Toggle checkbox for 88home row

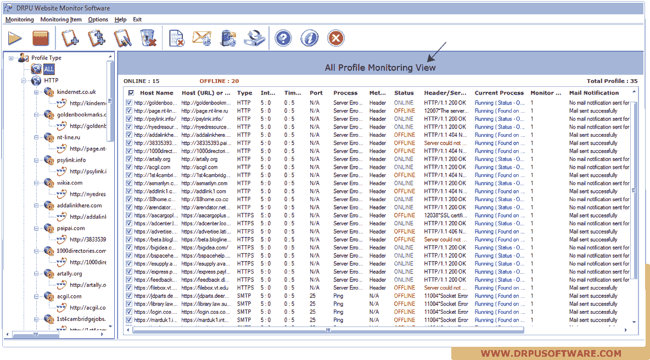pyautogui.click(x=129, y=200)
